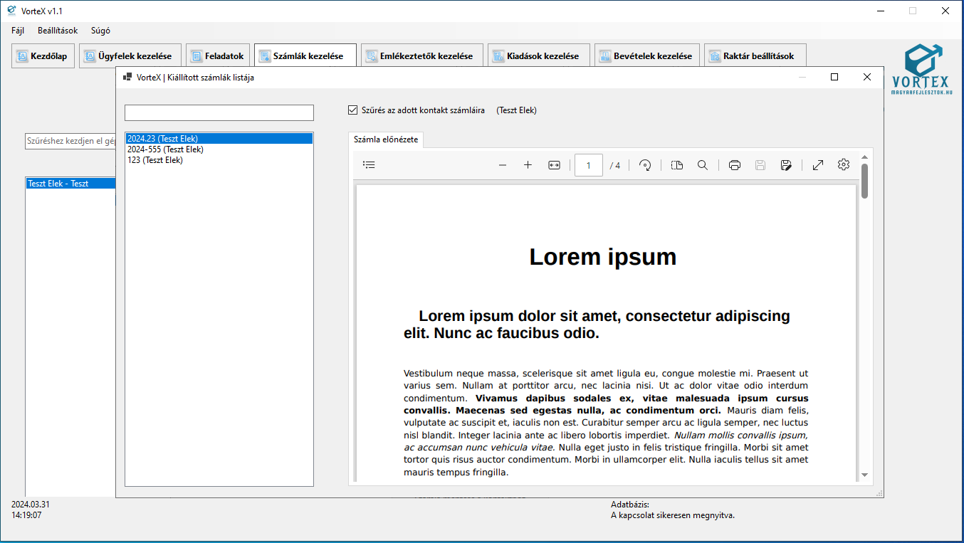The height and width of the screenshot is (543, 964).
Task: Select invoice 2024-555 (Teszt Elek)
Action: [165, 149]
